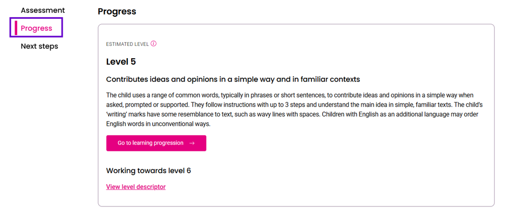517x213 pixels.
Task: Click the Working towards level 6 text
Action: pos(149,170)
